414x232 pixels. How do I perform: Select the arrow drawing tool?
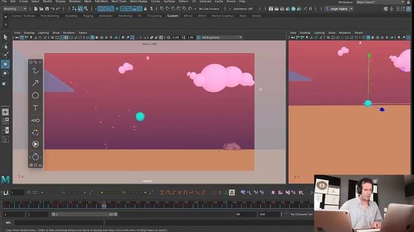point(36,83)
